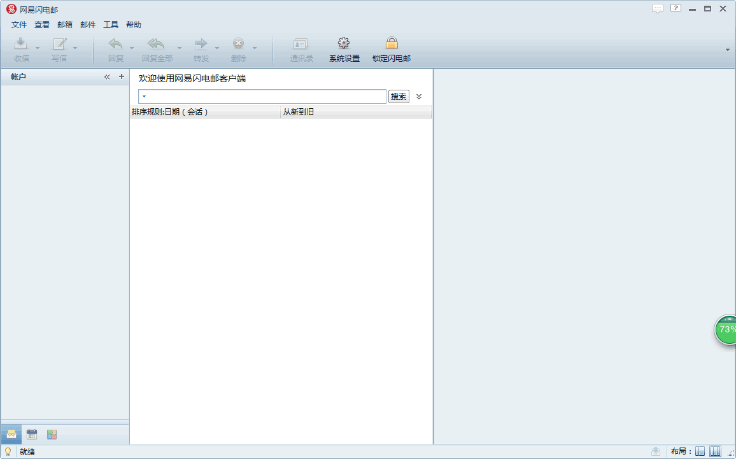Open the 邮箱 menu

[65, 24]
